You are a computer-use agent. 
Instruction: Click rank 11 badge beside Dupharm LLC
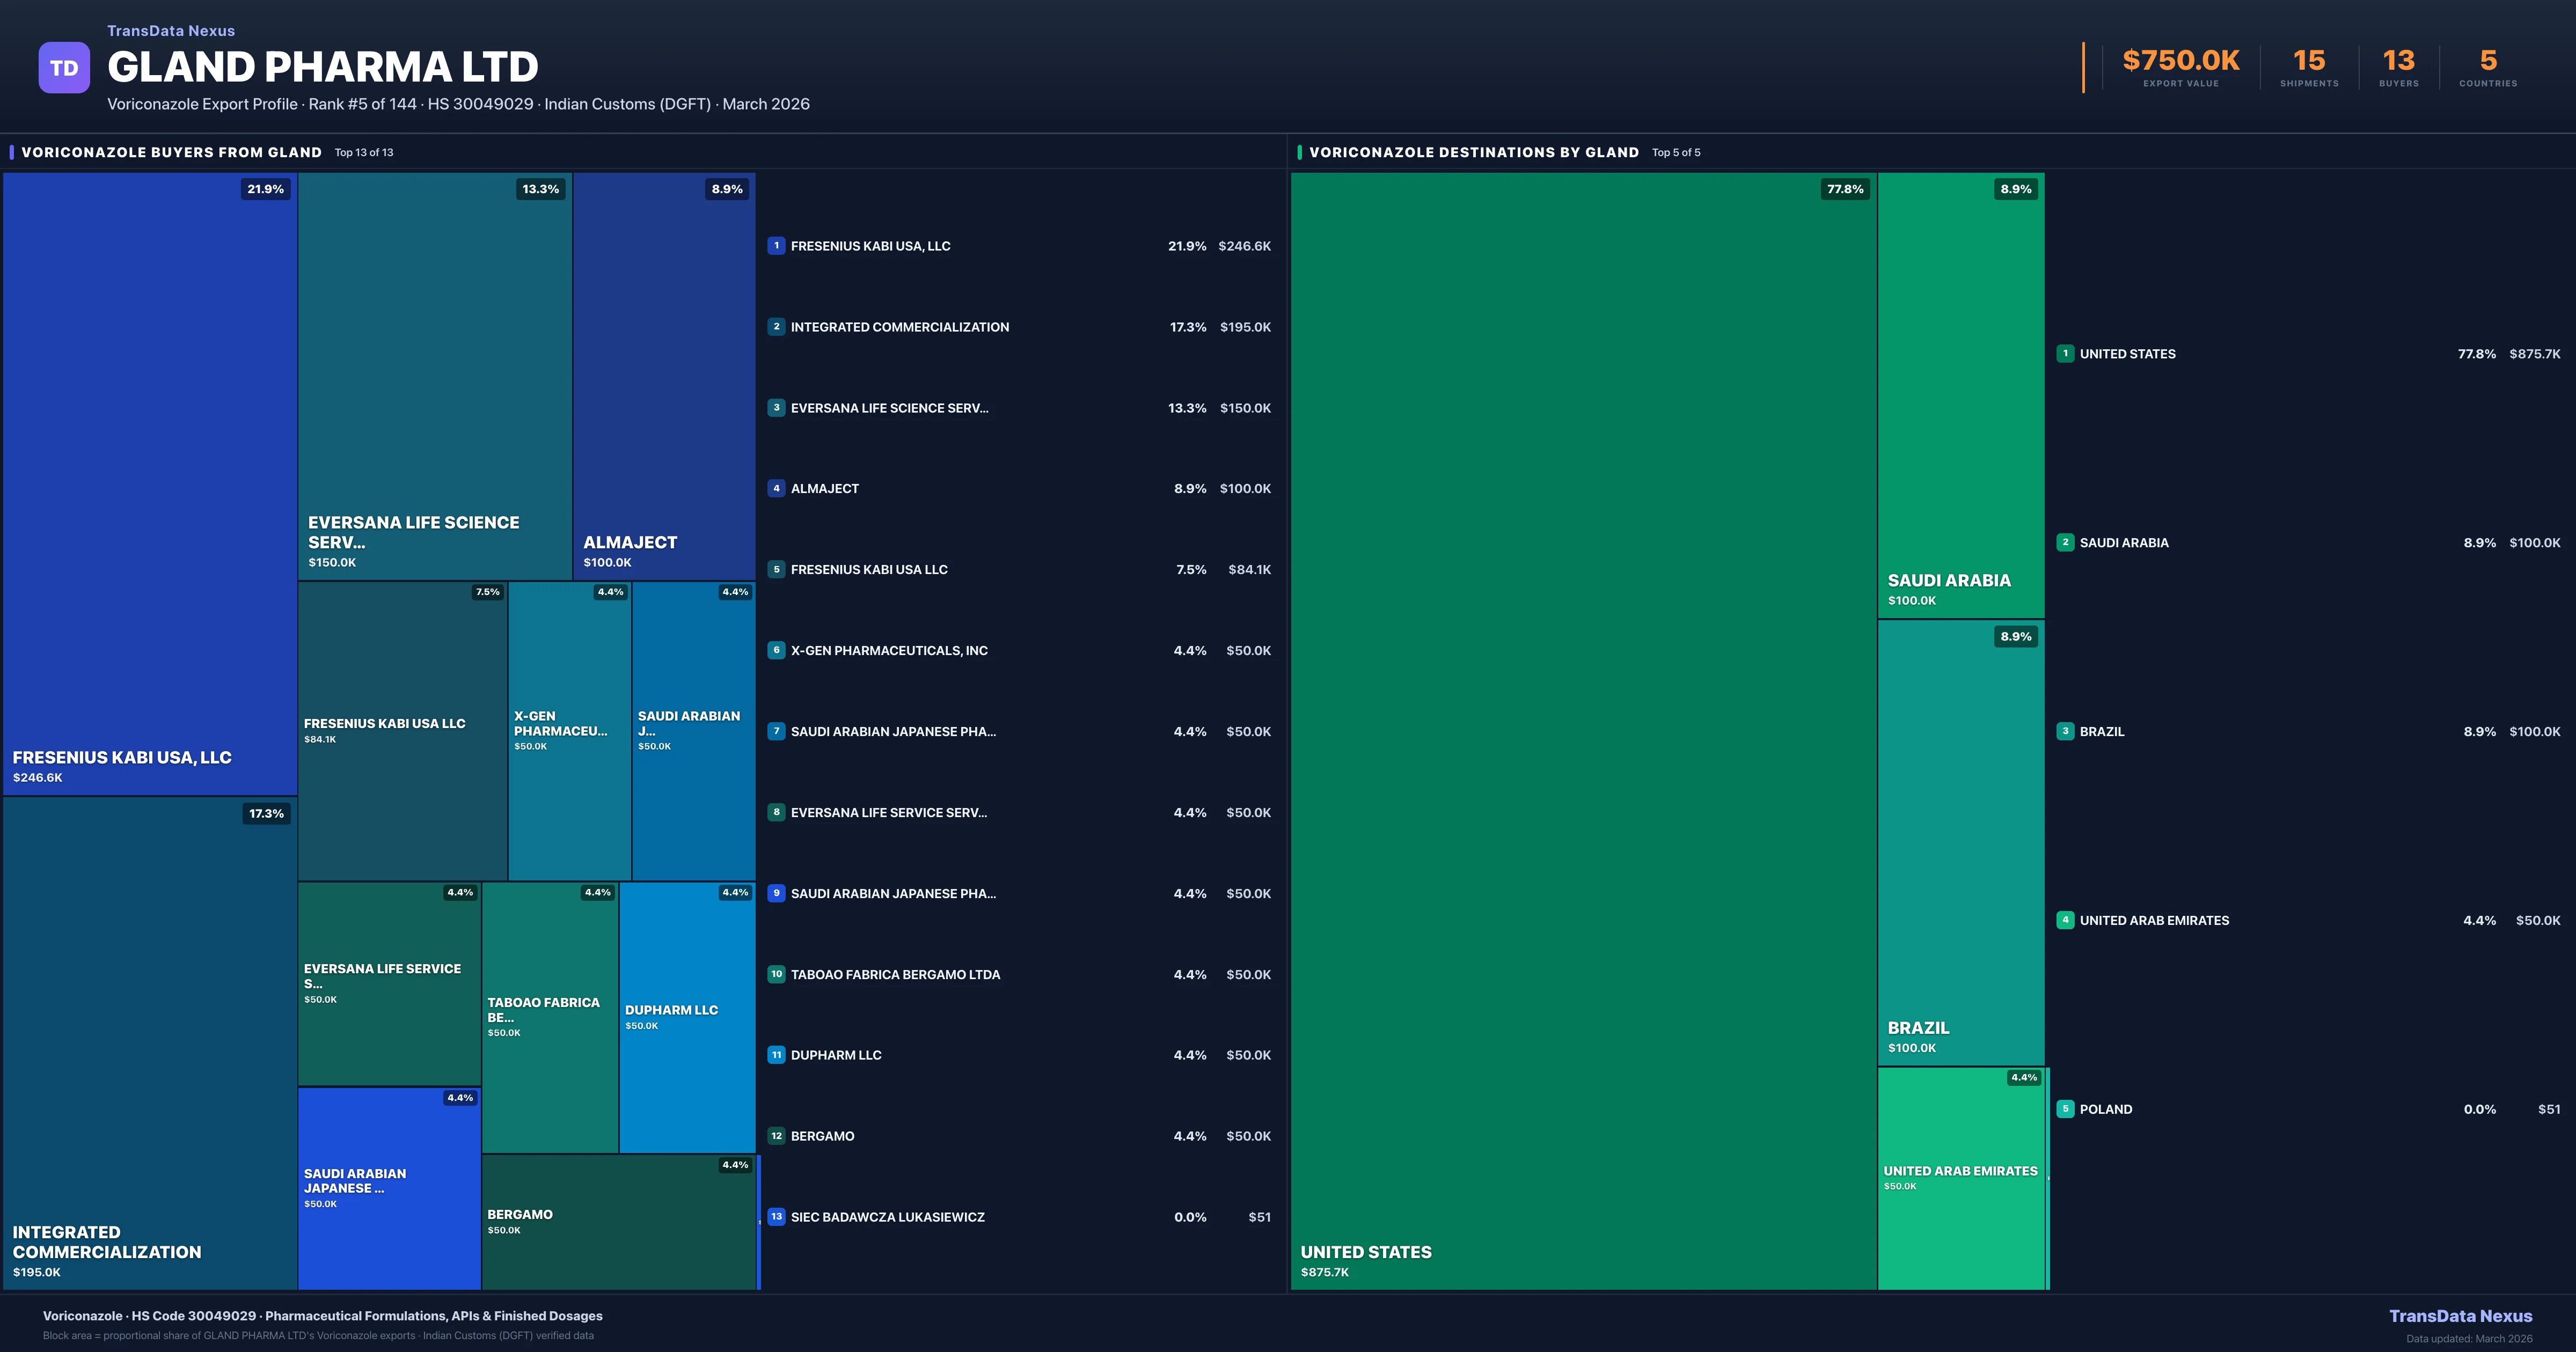tap(776, 1055)
